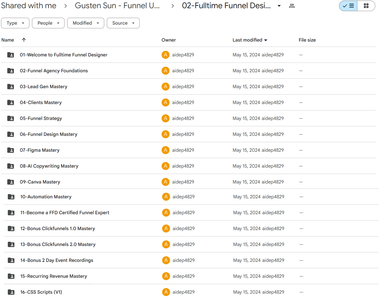
Task: Switch to list layout view
Action: point(348,6)
